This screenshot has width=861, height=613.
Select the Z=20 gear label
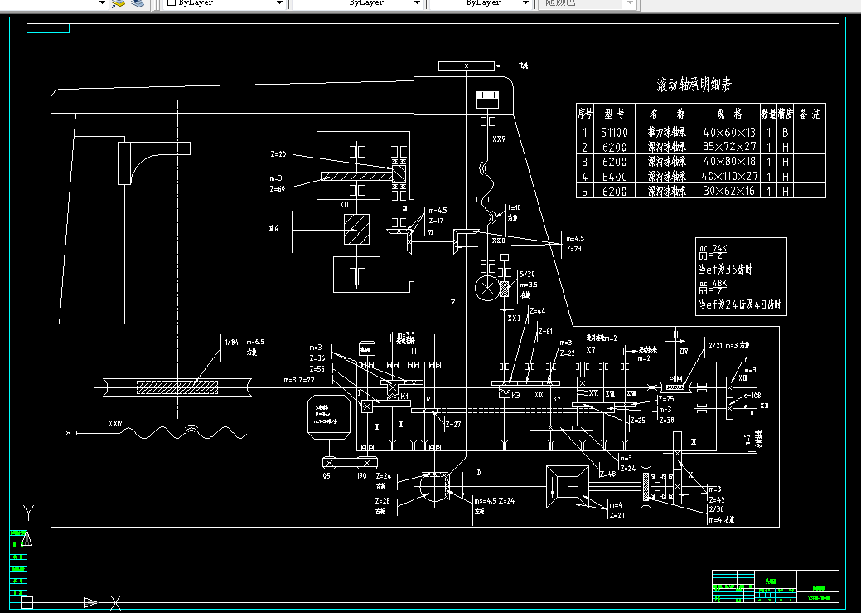[278, 154]
